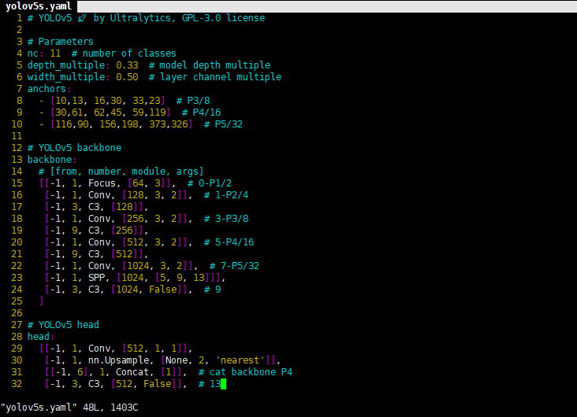Click the 'nn.Upsample' module name
Viewport: 577px width, 417px height.
tap(118, 360)
